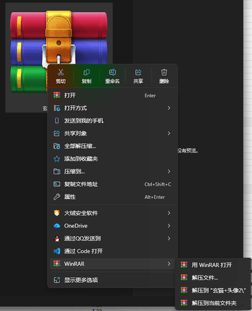Expand the 压缩到 (Compress to) submenu chevron

169,172
